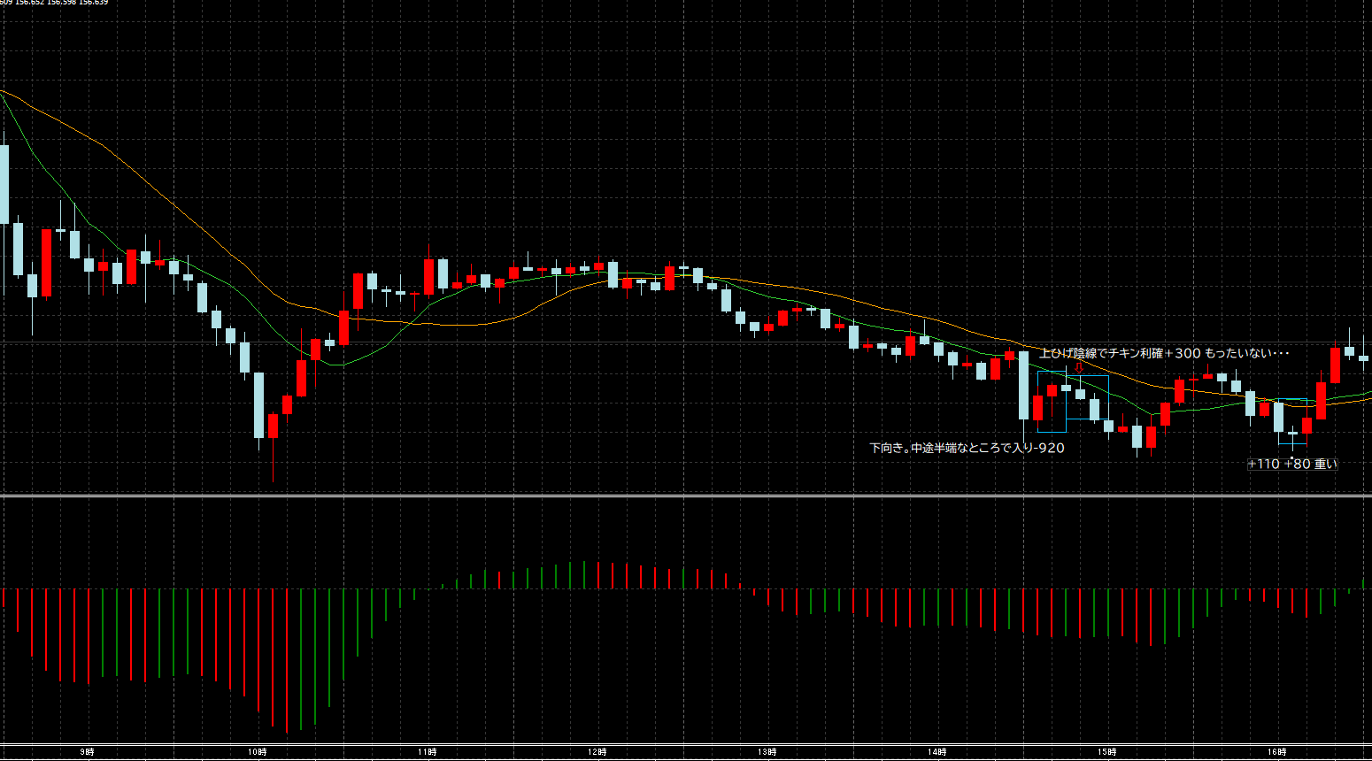Select the 15時 mark on time axis

[x=1106, y=752]
